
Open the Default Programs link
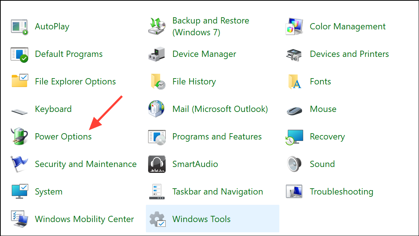[69, 54]
